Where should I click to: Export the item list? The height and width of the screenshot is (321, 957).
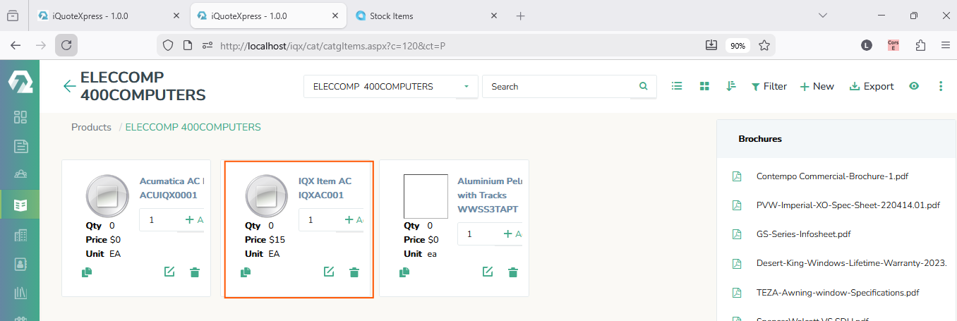(872, 86)
